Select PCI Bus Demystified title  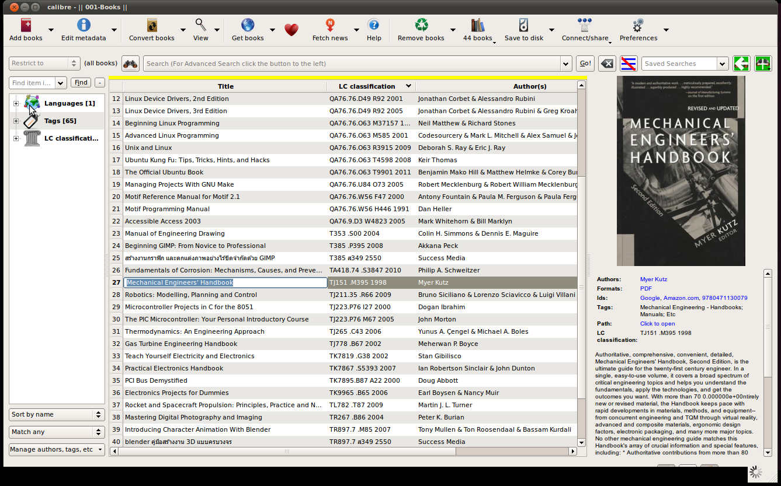156,380
